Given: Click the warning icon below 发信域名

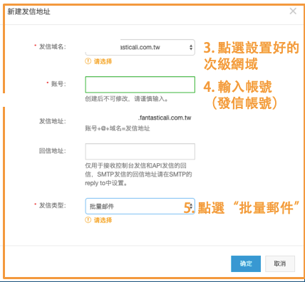Looking at the screenshot, I should 88,61.
